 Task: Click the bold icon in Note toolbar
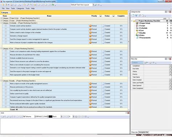click(14, 116)
